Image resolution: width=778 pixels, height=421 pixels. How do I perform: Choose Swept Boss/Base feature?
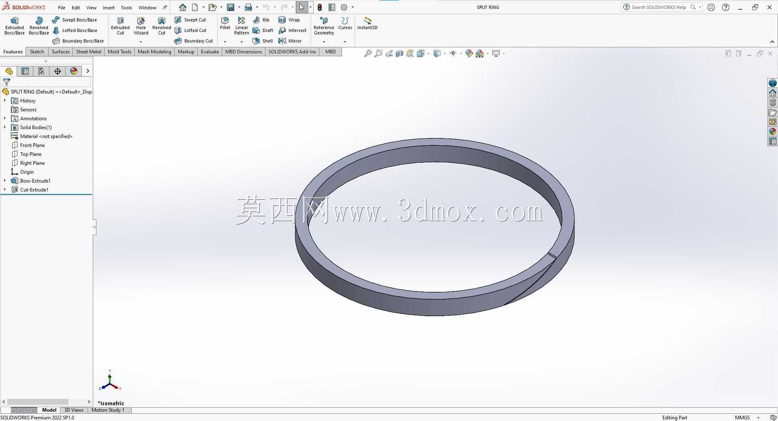click(x=75, y=20)
